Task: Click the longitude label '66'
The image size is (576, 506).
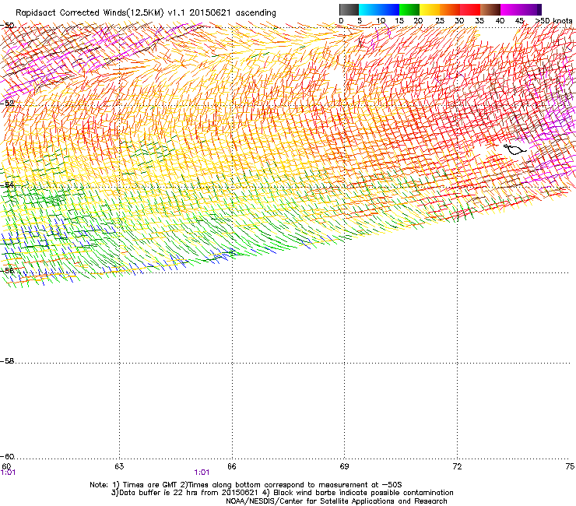Action: [x=232, y=466]
